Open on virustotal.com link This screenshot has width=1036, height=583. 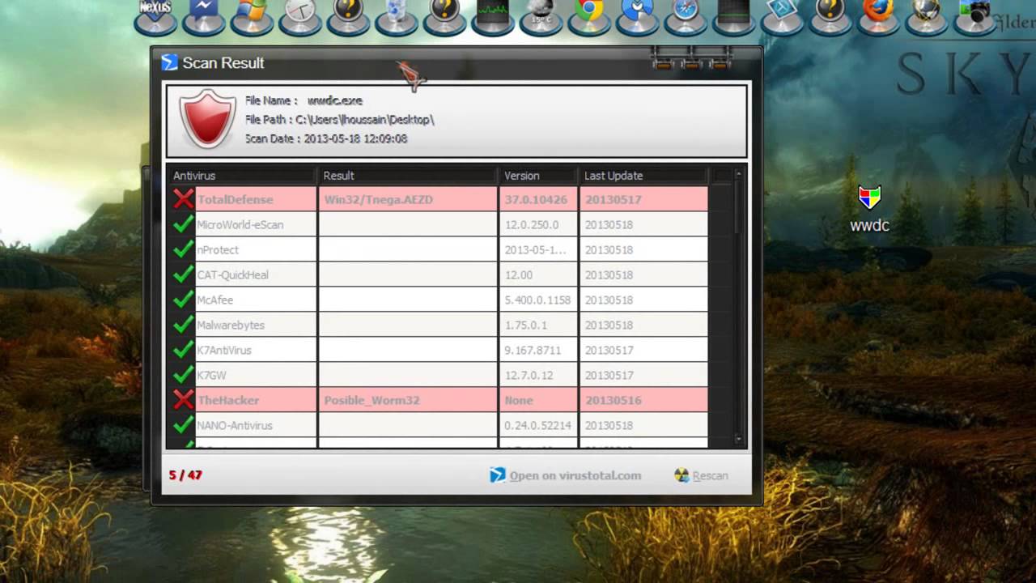(575, 475)
